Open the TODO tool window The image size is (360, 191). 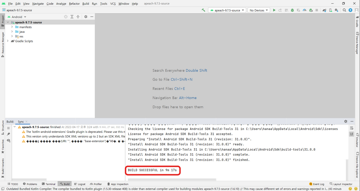(x=12, y=184)
